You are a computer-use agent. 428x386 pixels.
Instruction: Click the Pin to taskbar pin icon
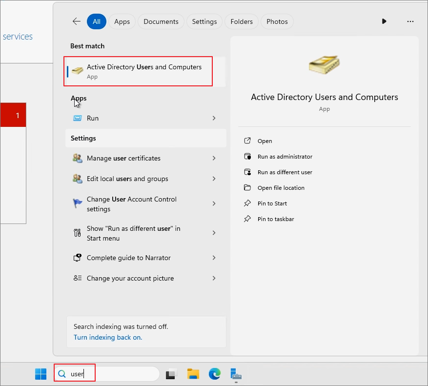247,219
